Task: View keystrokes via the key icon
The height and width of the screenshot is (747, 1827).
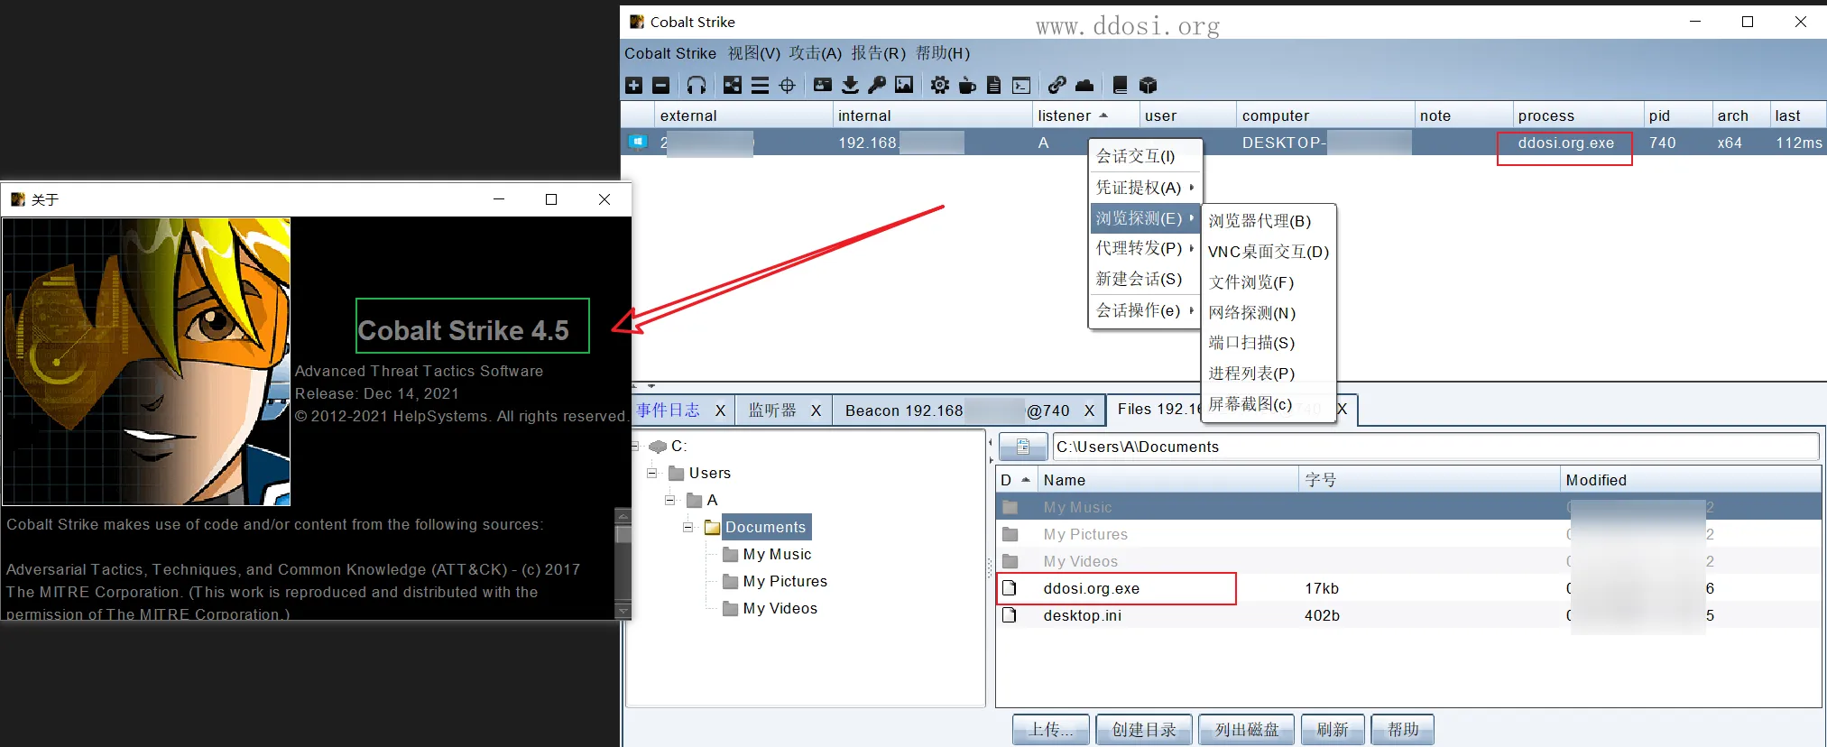Action: pyautogui.click(x=877, y=85)
